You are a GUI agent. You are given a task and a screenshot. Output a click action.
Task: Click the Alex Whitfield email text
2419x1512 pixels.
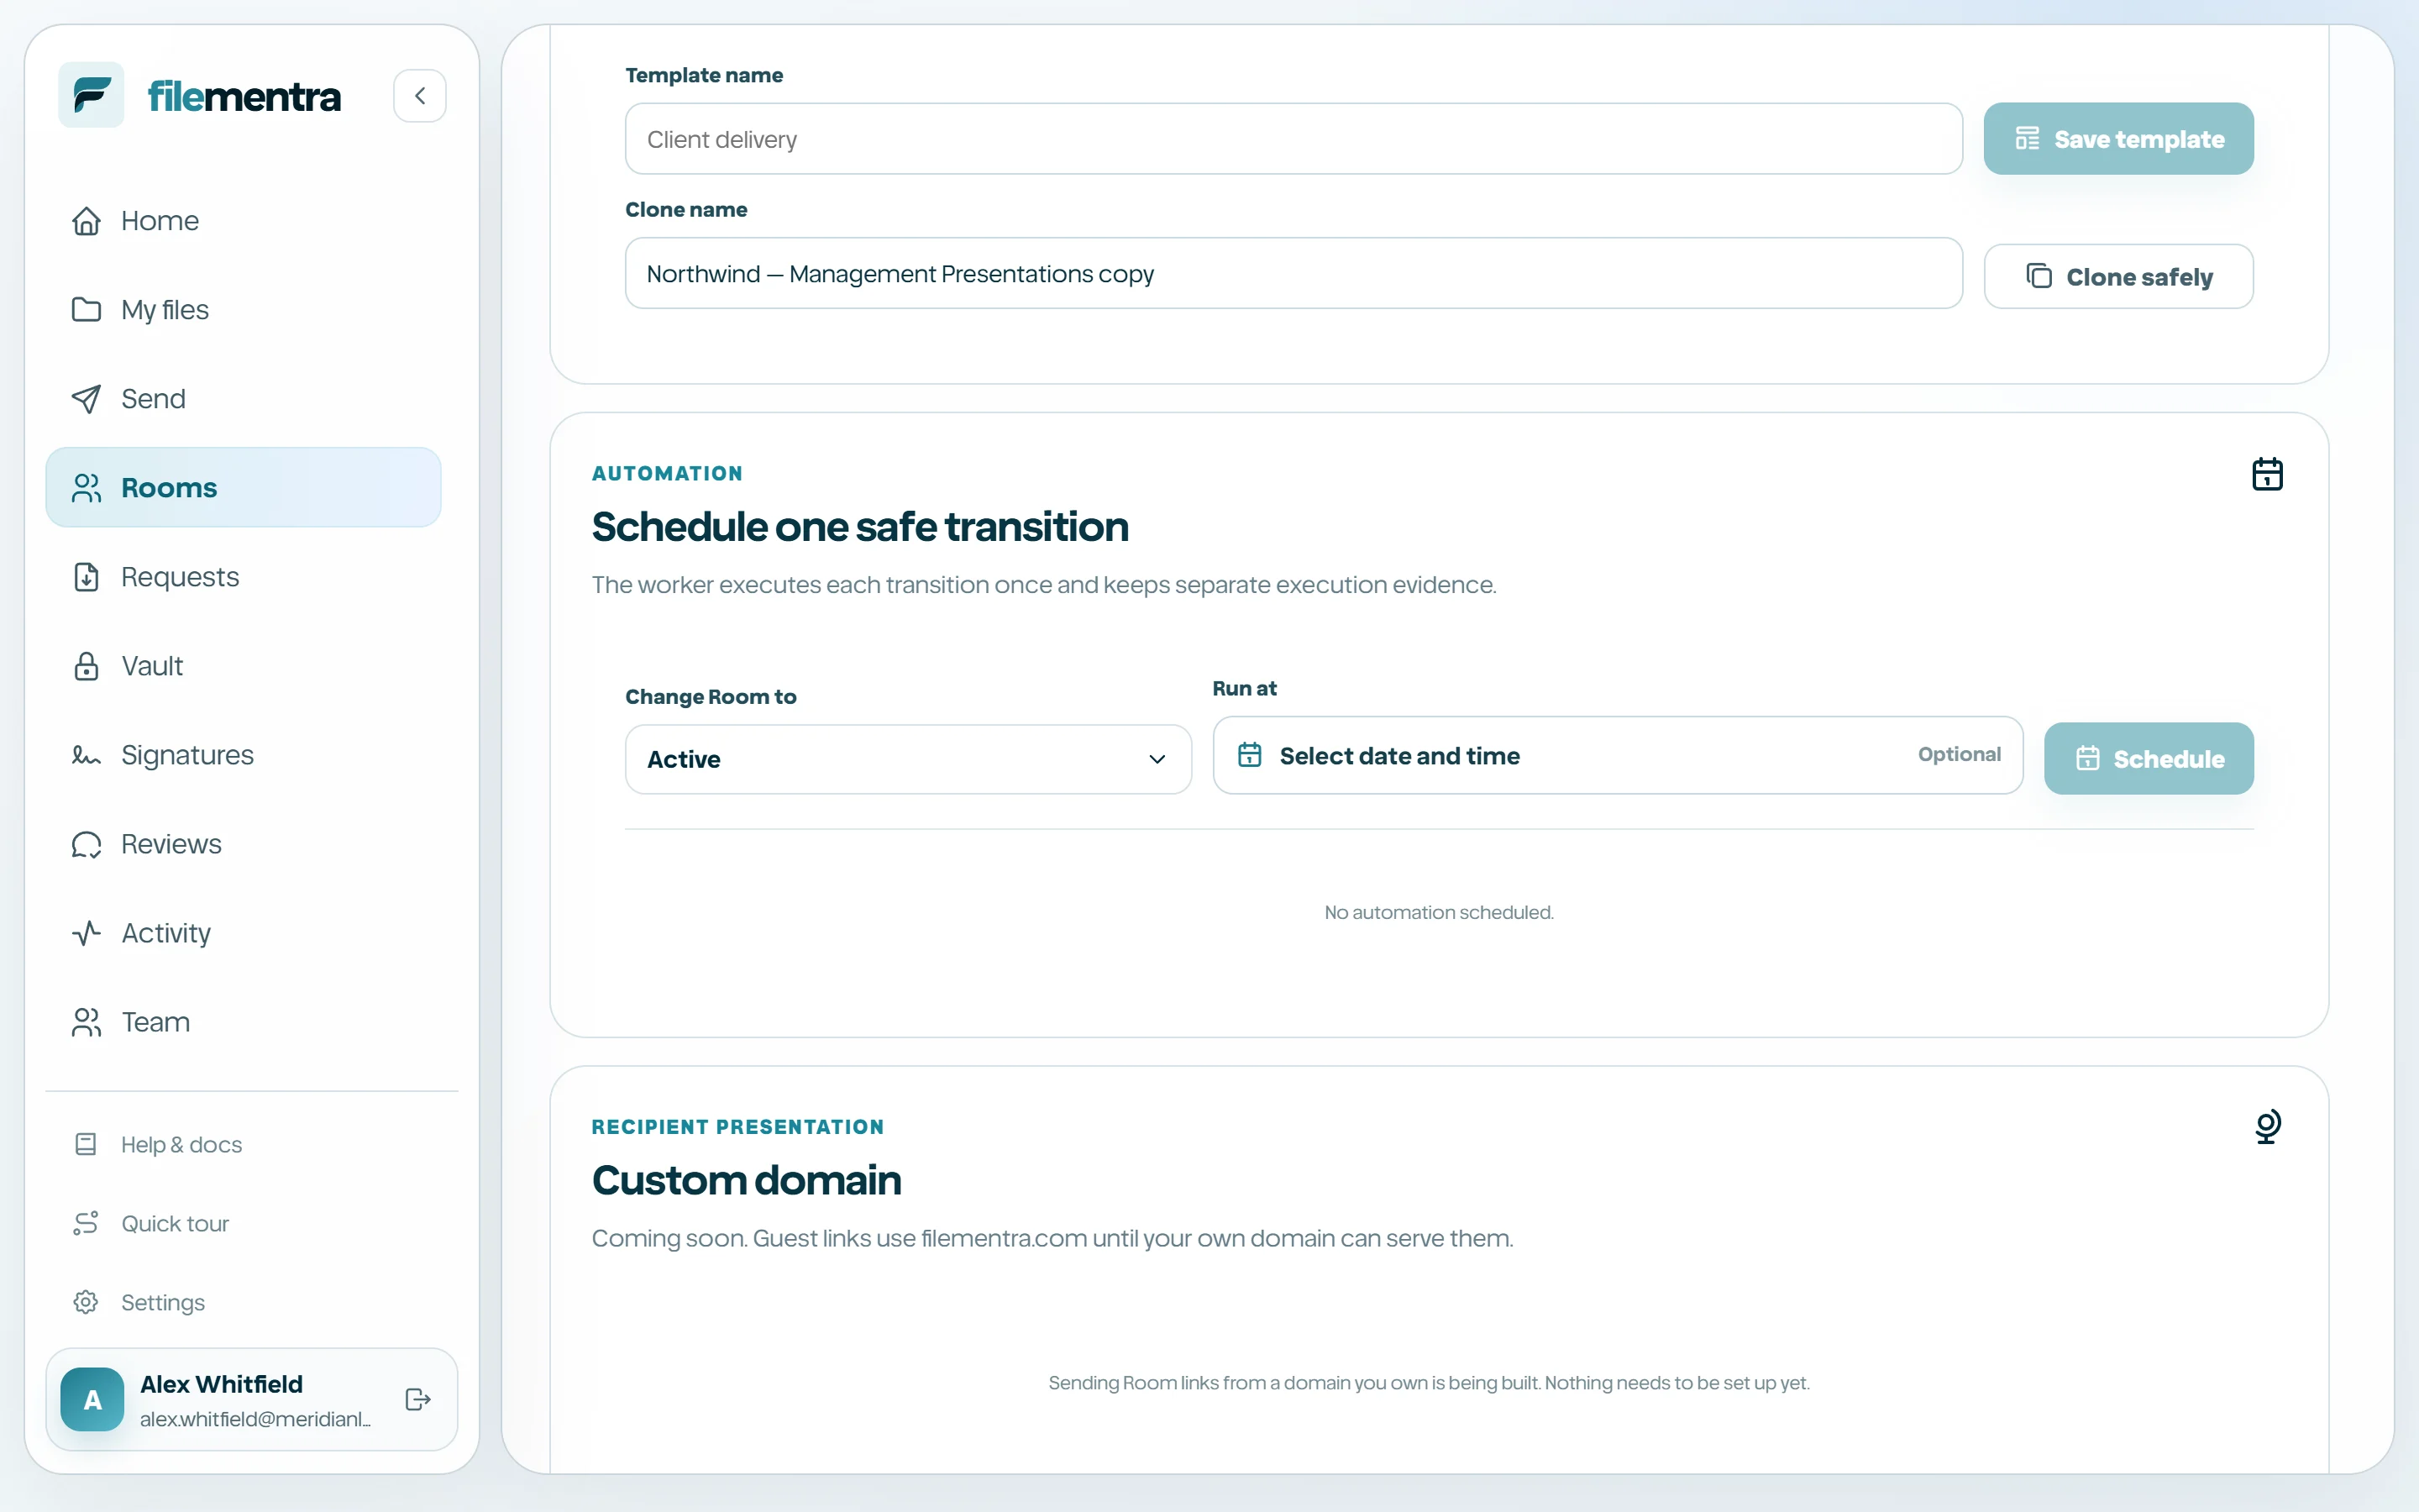click(254, 1419)
